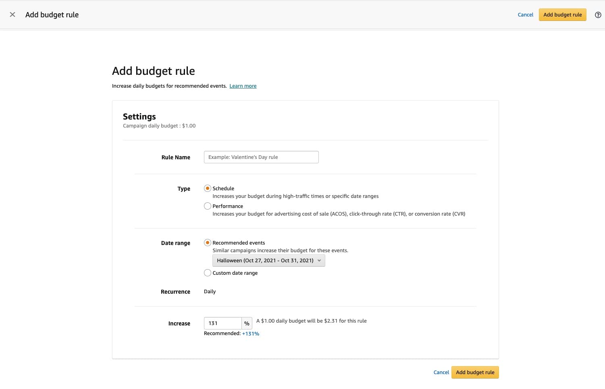Close the Add budget rule dialog with X
Viewport: 605px width, 389px height.
[x=12, y=14]
